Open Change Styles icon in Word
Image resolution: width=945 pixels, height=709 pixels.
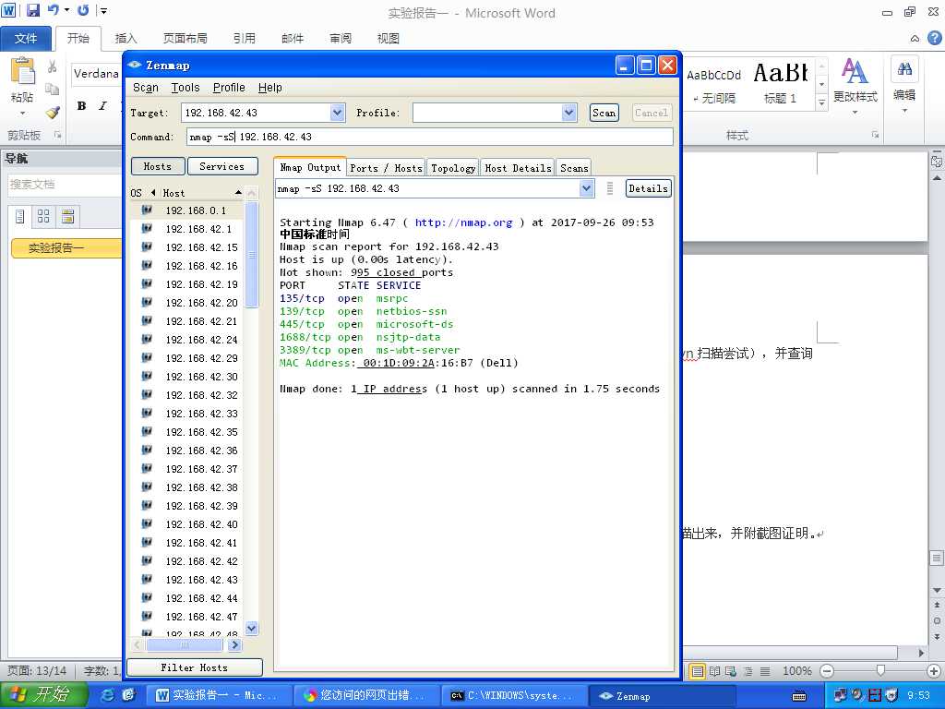point(854,71)
